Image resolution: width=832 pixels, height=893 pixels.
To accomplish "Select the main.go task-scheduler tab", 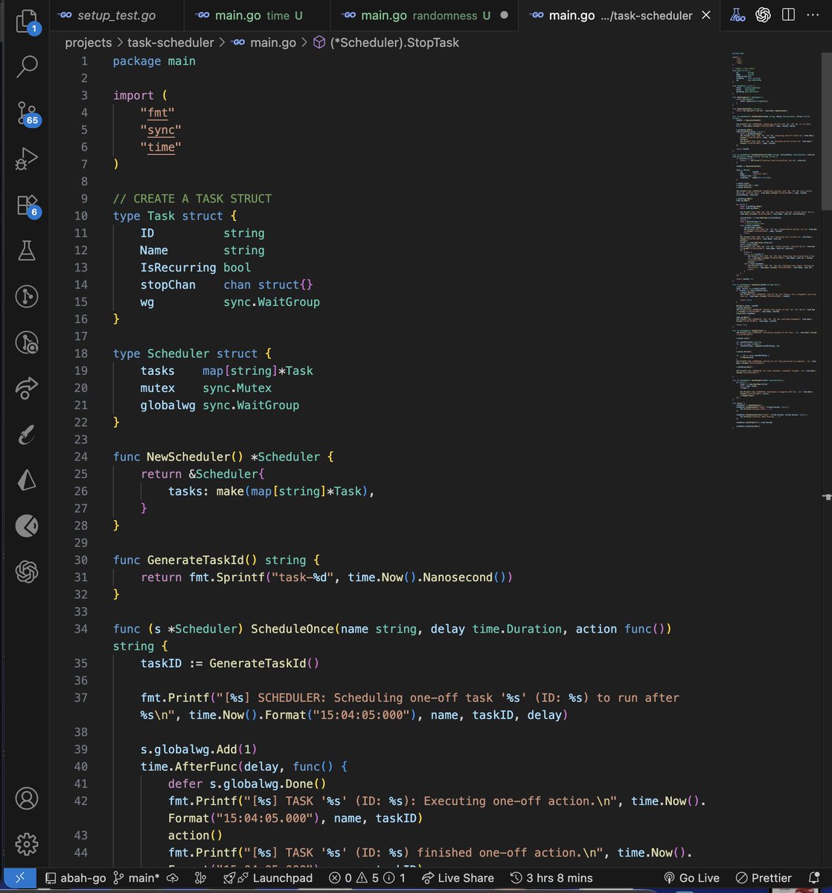I will [620, 15].
